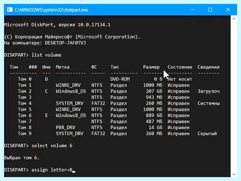
Task: Click '487 Мб' size in Том 7 row
Action: click(154, 122)
